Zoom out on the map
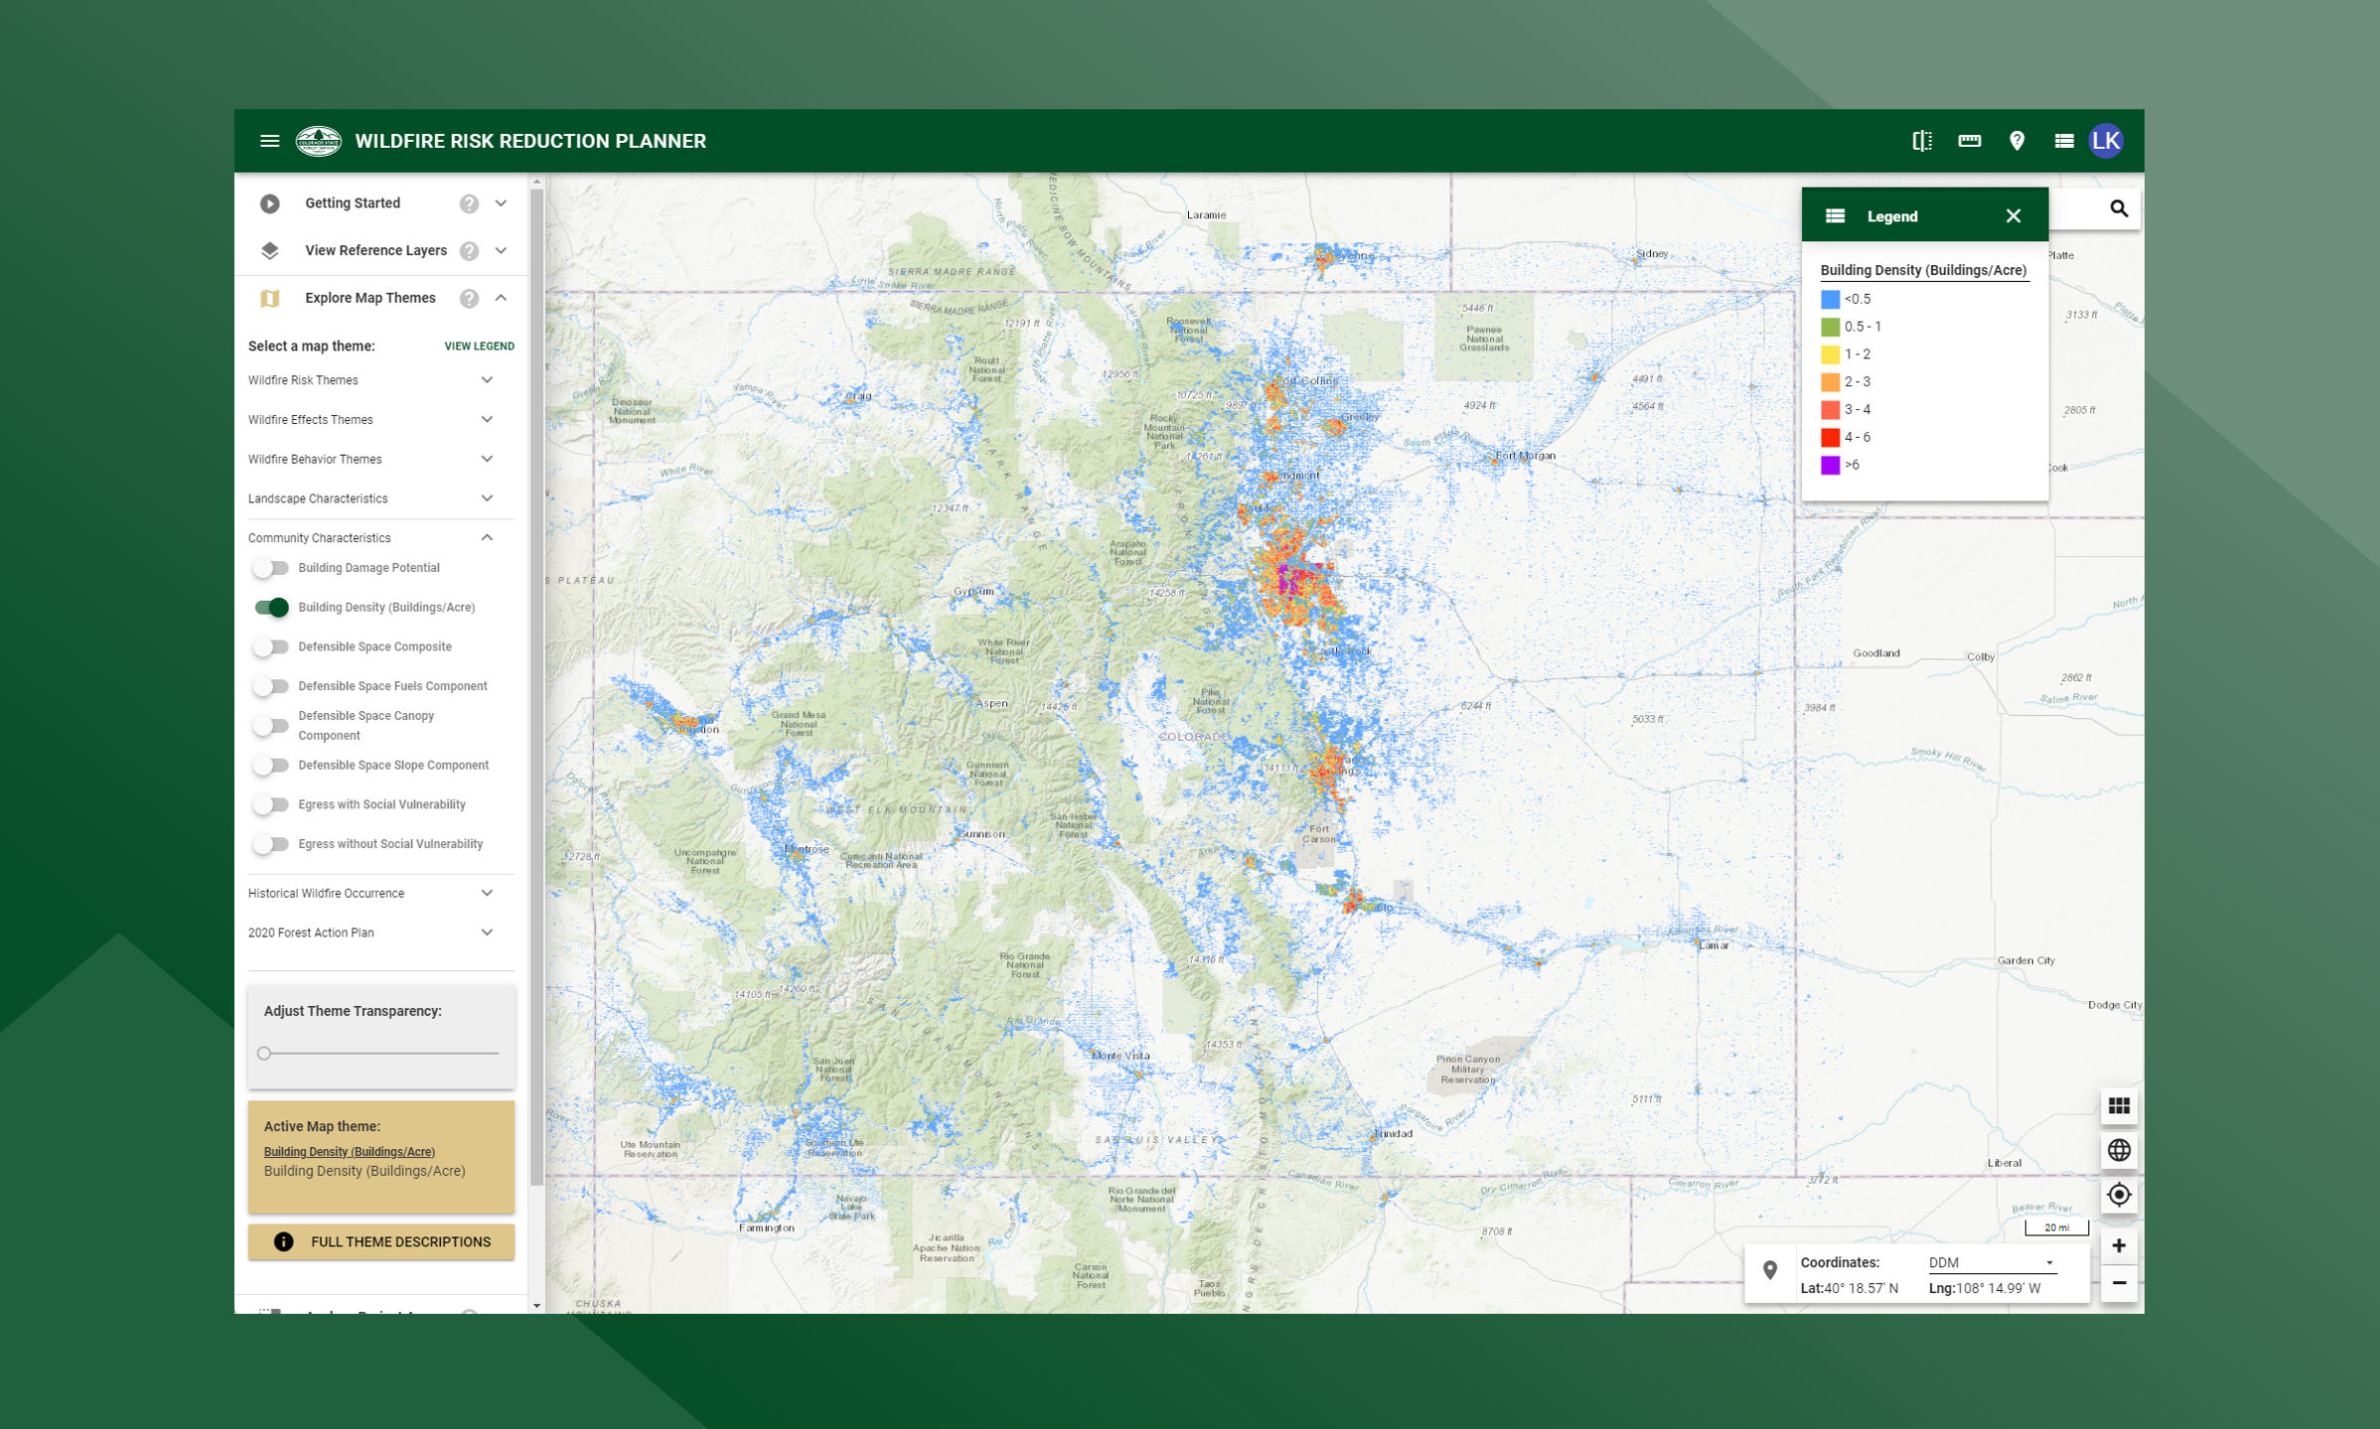The width and height of the screenshot is (2380, 1429). coord(2119,1283)
